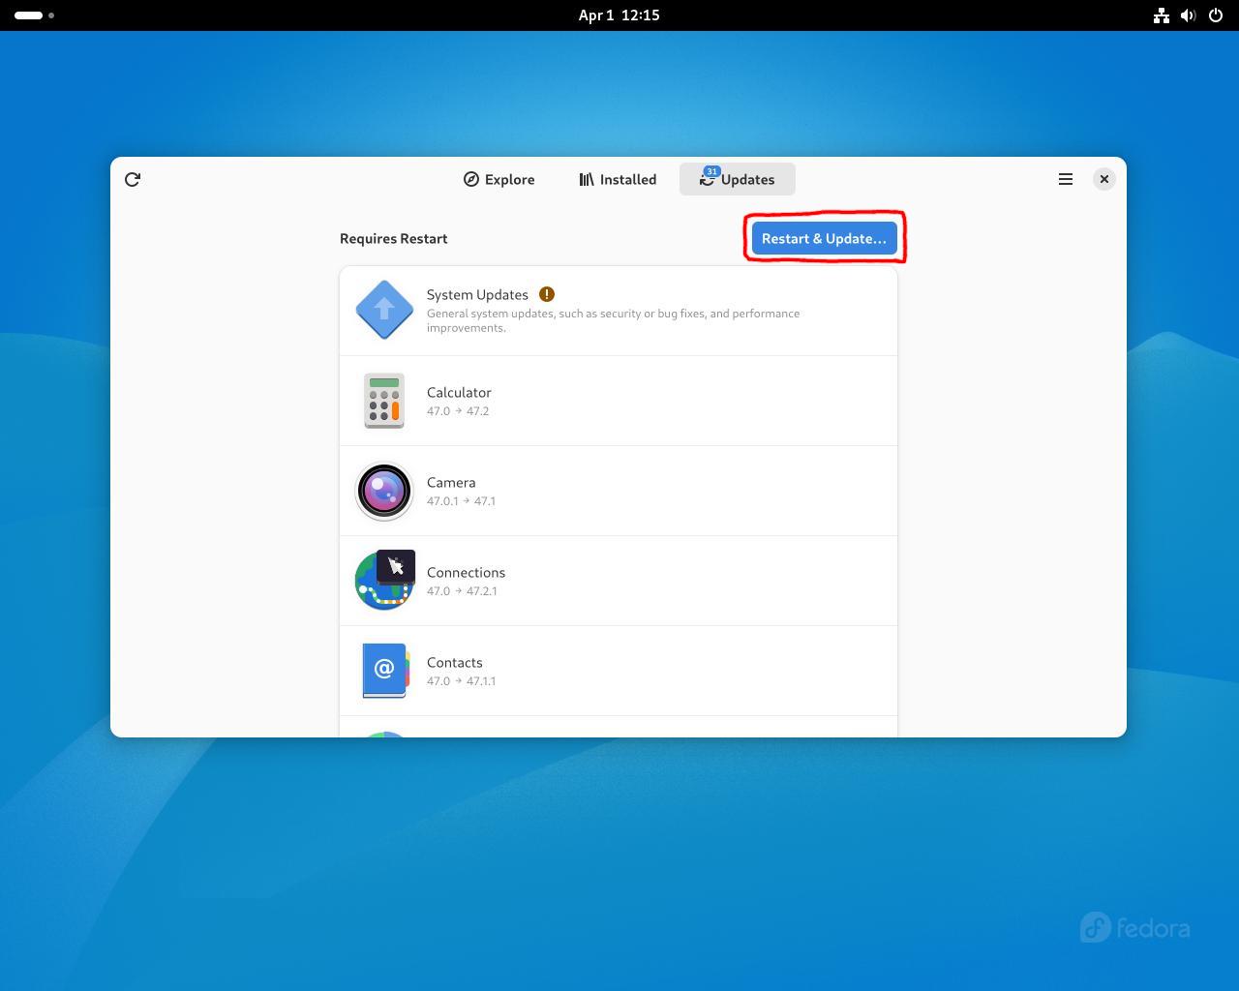
Task: Click the Requires Restart heading
Action: [x=393, y=238]
